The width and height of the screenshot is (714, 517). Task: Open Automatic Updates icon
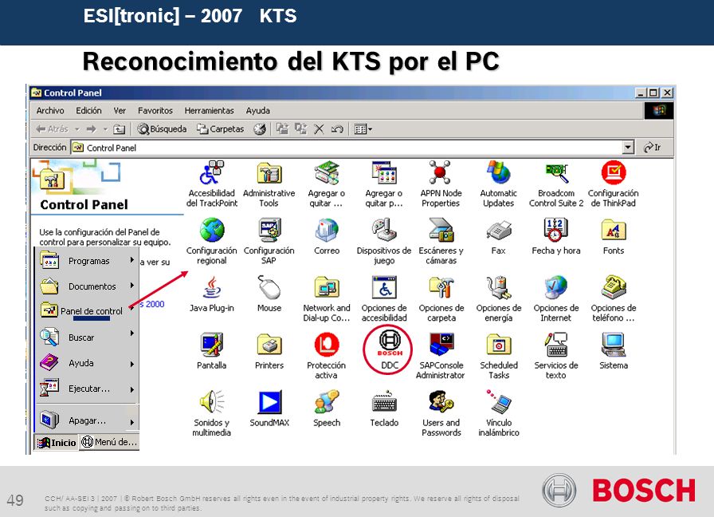[498, 173]
